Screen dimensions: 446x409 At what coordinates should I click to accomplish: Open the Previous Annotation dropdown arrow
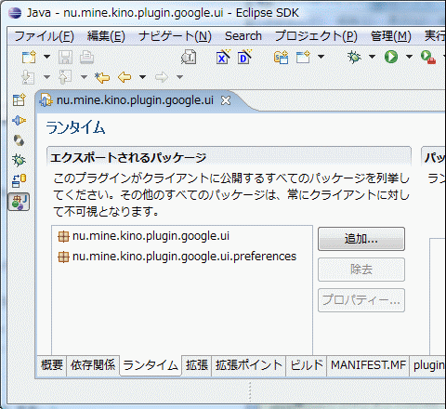[x=84, y=77]
